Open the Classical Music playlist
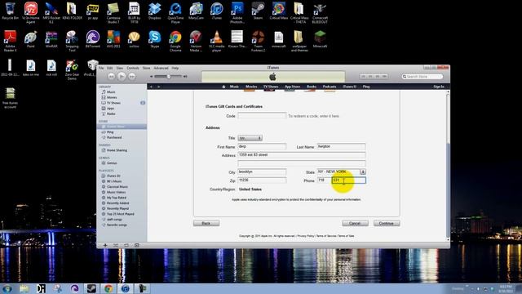 tap(117, 187)
